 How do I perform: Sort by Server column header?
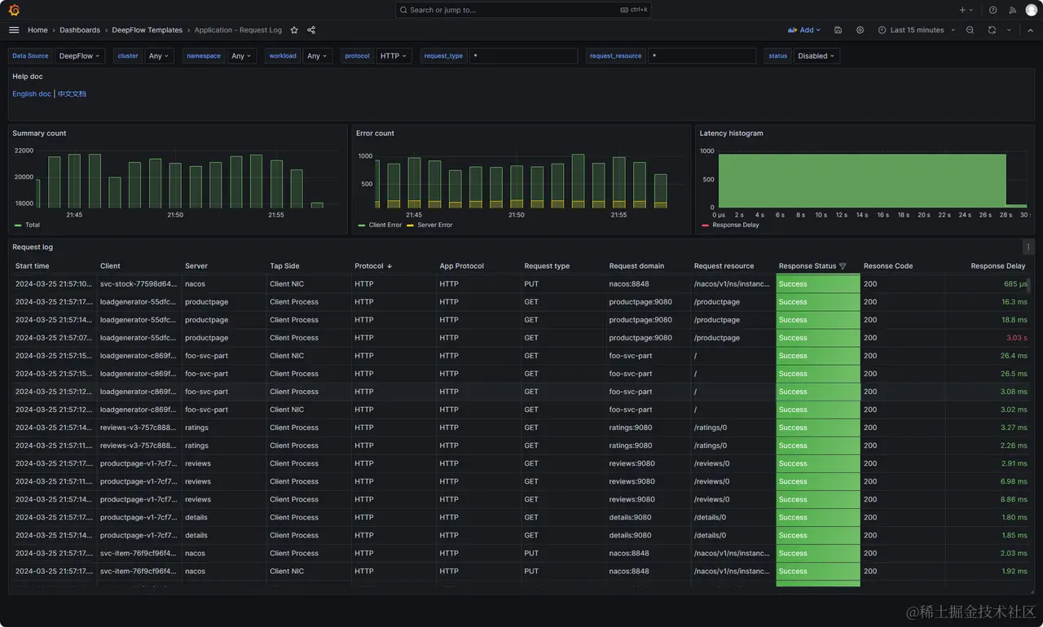(x=196, y=266)
